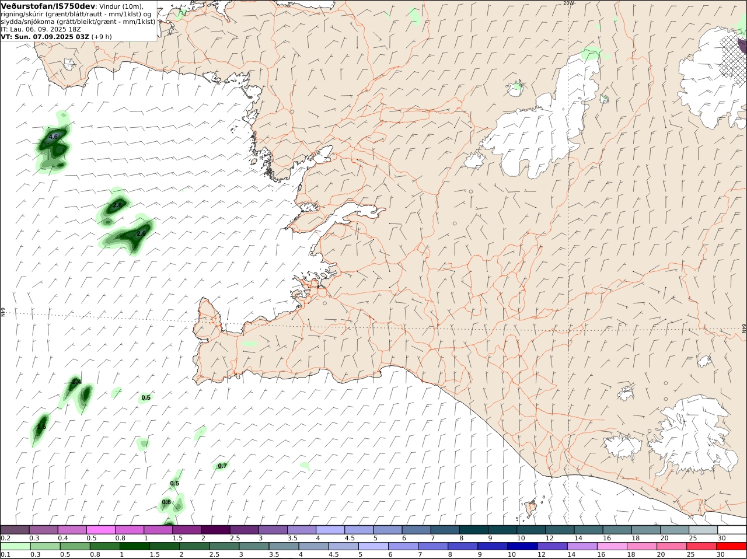747x559 pixels.
Task: Pick lower scale swatch between 0.5 and 0.8
Action: [x=75, y=546]
